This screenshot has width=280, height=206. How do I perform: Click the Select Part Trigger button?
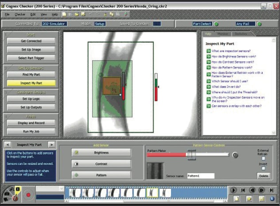31,58
